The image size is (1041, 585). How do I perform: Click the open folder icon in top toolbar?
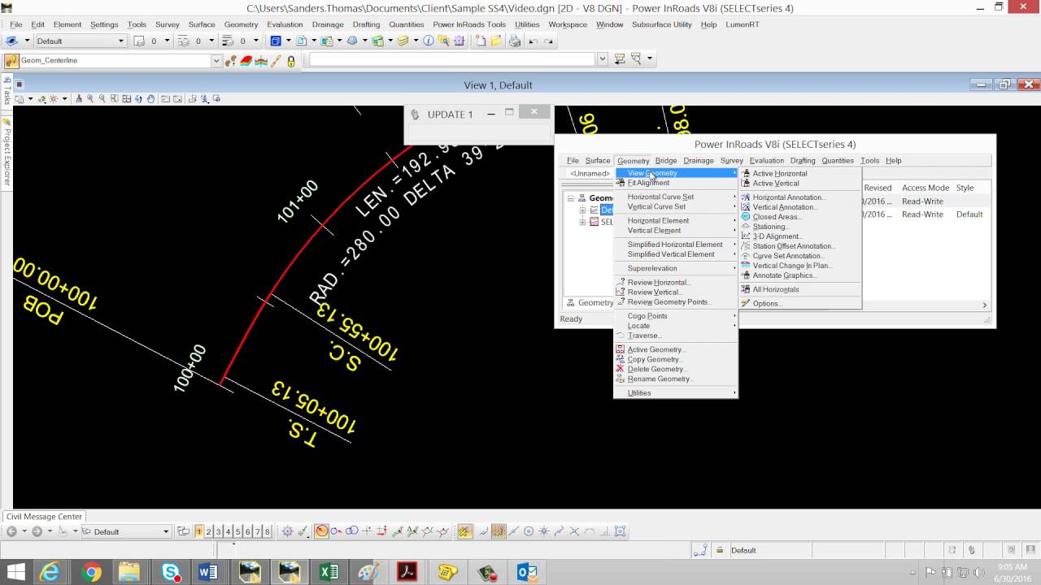pos(496,41)
